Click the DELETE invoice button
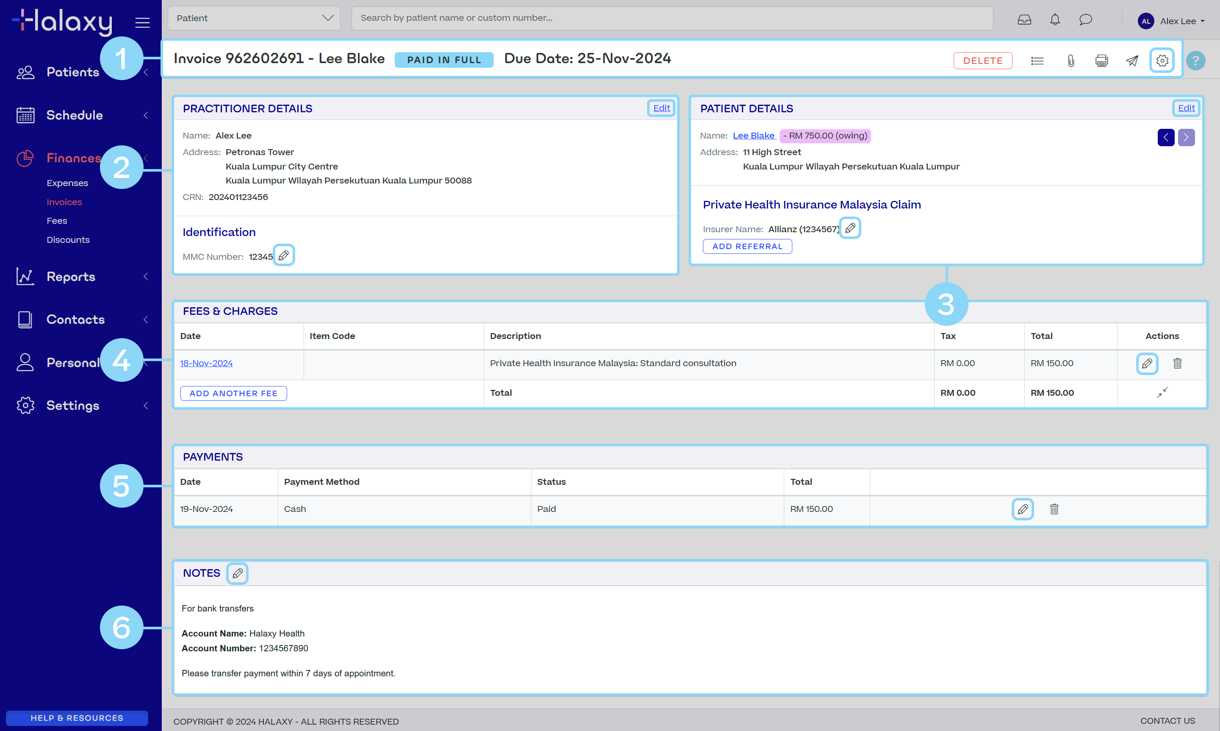1220x731 pixels. point(982,61)
